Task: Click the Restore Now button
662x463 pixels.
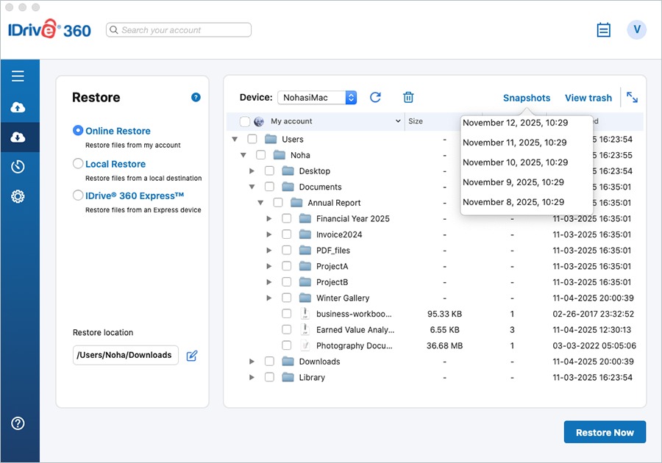Action: (x=604, y=432)
